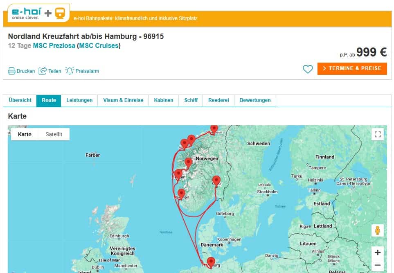The height and width of the screenshot is (273, 394).
Task: Open the MSC Cruises link
Action: (x=99, y=45)
